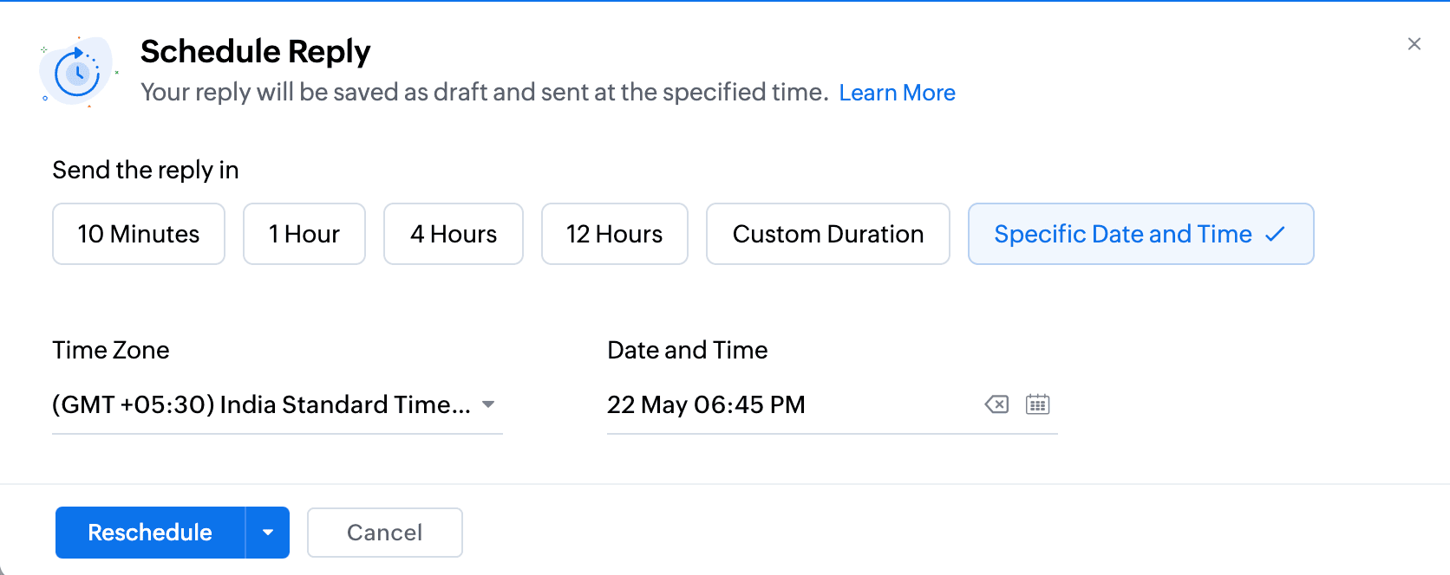Select the 4 Hours option

(x=454, y=234)
